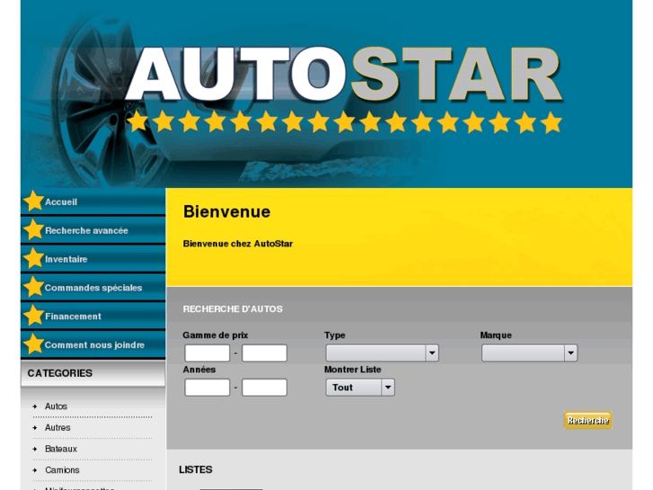Click the star icon beside Commandes spéciales
Viewport: 653px width, 490px height.
34,287
